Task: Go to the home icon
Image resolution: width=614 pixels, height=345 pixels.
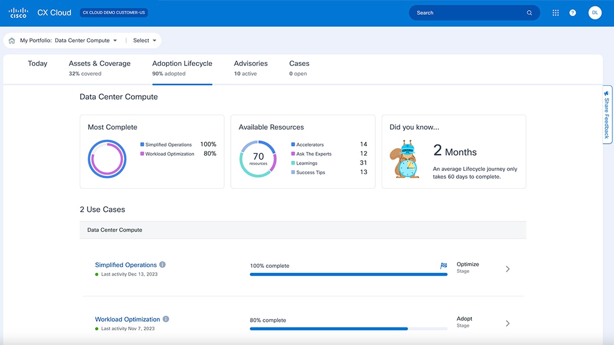Action: point(12,40)
